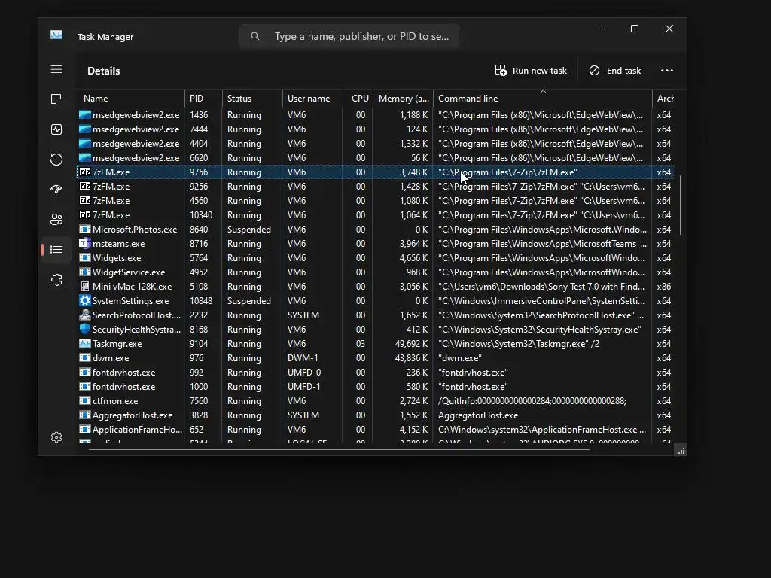Sort by the PID column header
Image resolution: width=771 pixels, height=578 pixels.
pos(203,99)
